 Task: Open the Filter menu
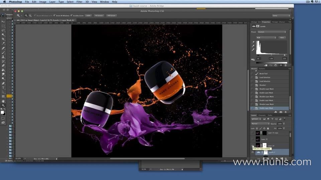tap(79, 2)
